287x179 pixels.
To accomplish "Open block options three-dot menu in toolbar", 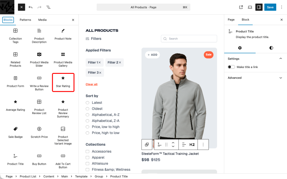I will [x=203, y=145].
